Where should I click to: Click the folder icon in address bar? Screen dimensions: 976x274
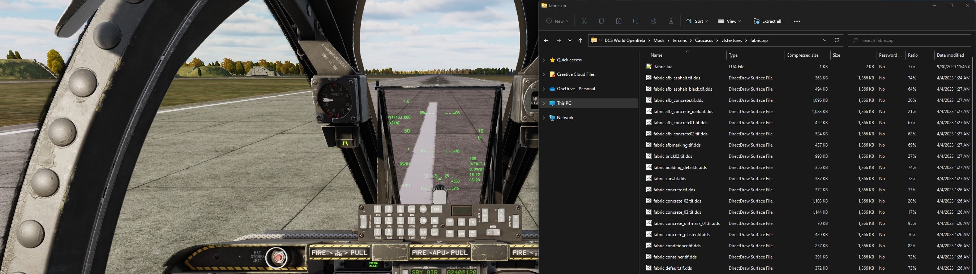coord(594,40)
